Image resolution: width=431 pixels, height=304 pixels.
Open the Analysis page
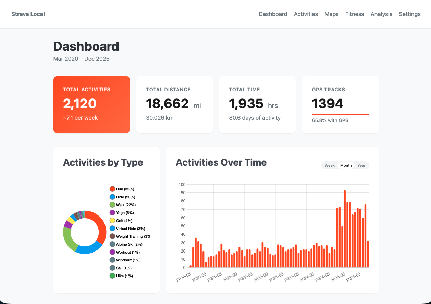(381, 14)
